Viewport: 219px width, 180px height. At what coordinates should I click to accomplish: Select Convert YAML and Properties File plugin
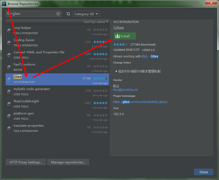click(57, 55)
